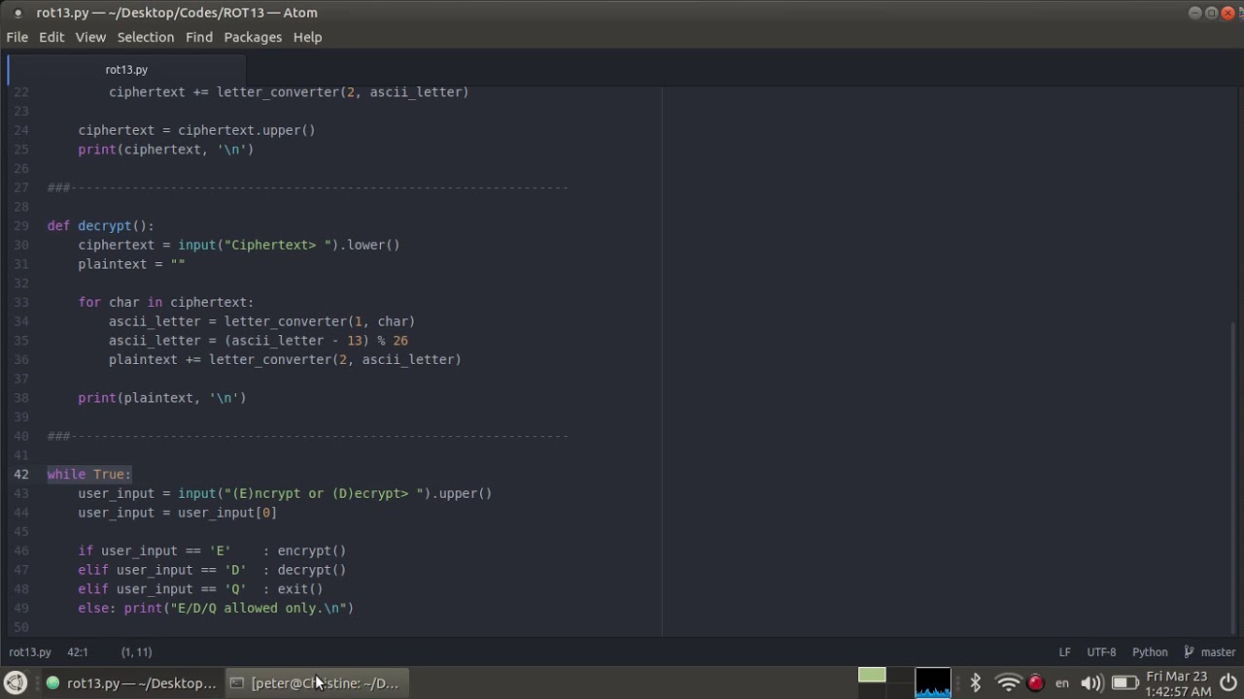Click the modified-file dot in title bar
This screenshot has height=699, width=1244.
click(17, 13)
